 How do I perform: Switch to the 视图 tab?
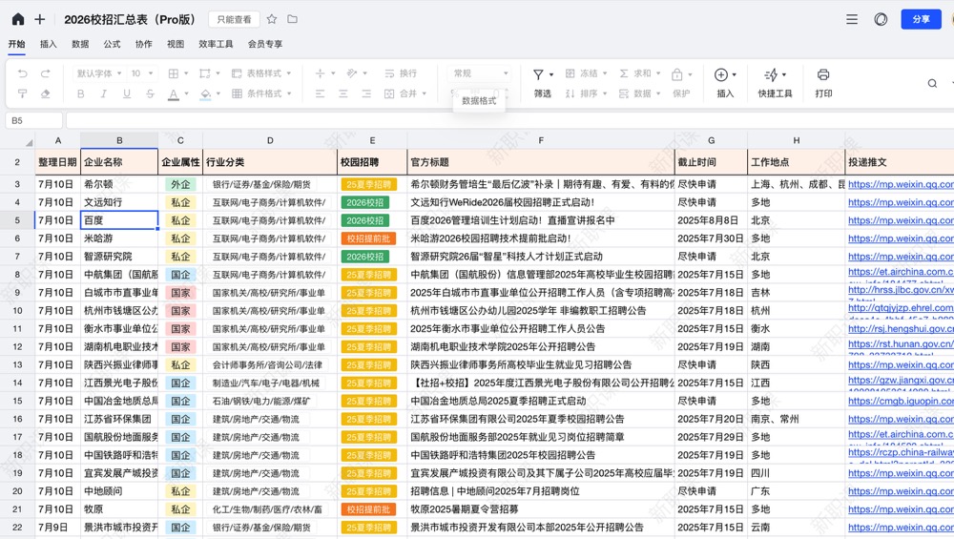[x=176, y=44]
